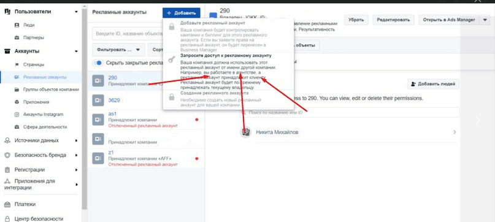
Task: Click Открыть в Ads Manager button
Action: [450, 20]
